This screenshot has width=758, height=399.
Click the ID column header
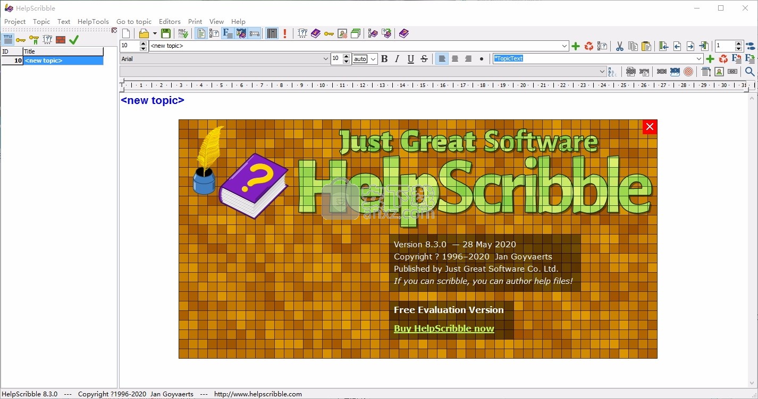click(12, 51)
